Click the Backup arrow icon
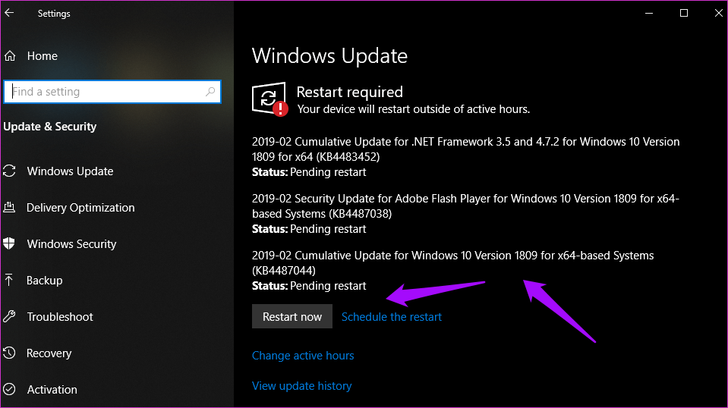Image resolution: width=728 pixels, height=408 pixels. 9,281
